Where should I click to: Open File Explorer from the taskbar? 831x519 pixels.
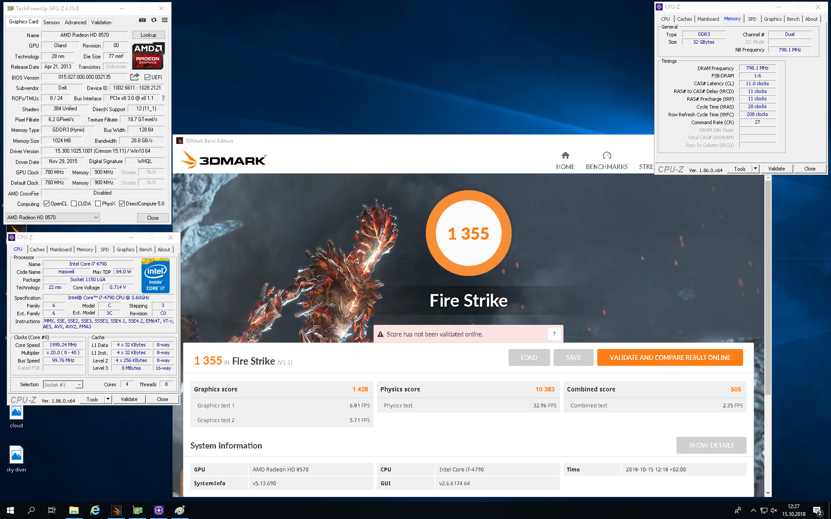(74, 510)
